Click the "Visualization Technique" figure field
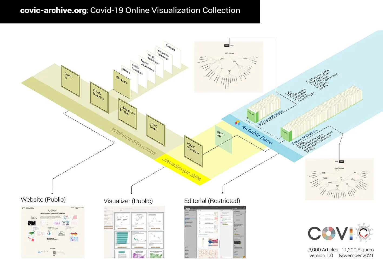The width and height of the screenshot is (383, 259). point(316,140)
